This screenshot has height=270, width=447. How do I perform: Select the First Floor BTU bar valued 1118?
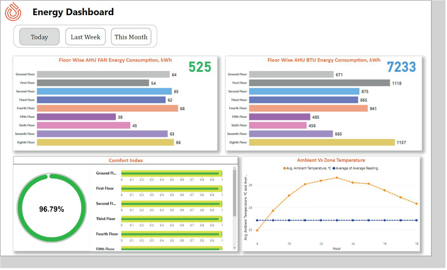[x=320, y=83]
